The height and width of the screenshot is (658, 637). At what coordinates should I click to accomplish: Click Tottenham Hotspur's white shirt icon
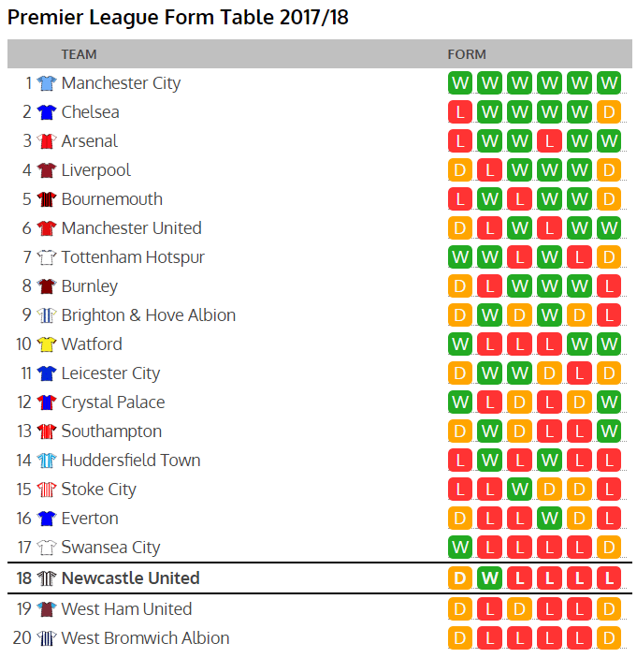tap(47, 257)
